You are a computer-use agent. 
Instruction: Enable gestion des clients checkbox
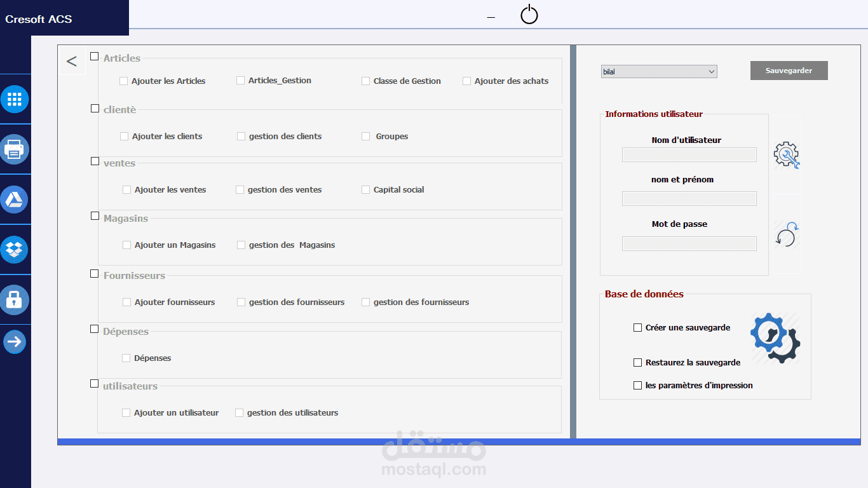tap(241, 137)
